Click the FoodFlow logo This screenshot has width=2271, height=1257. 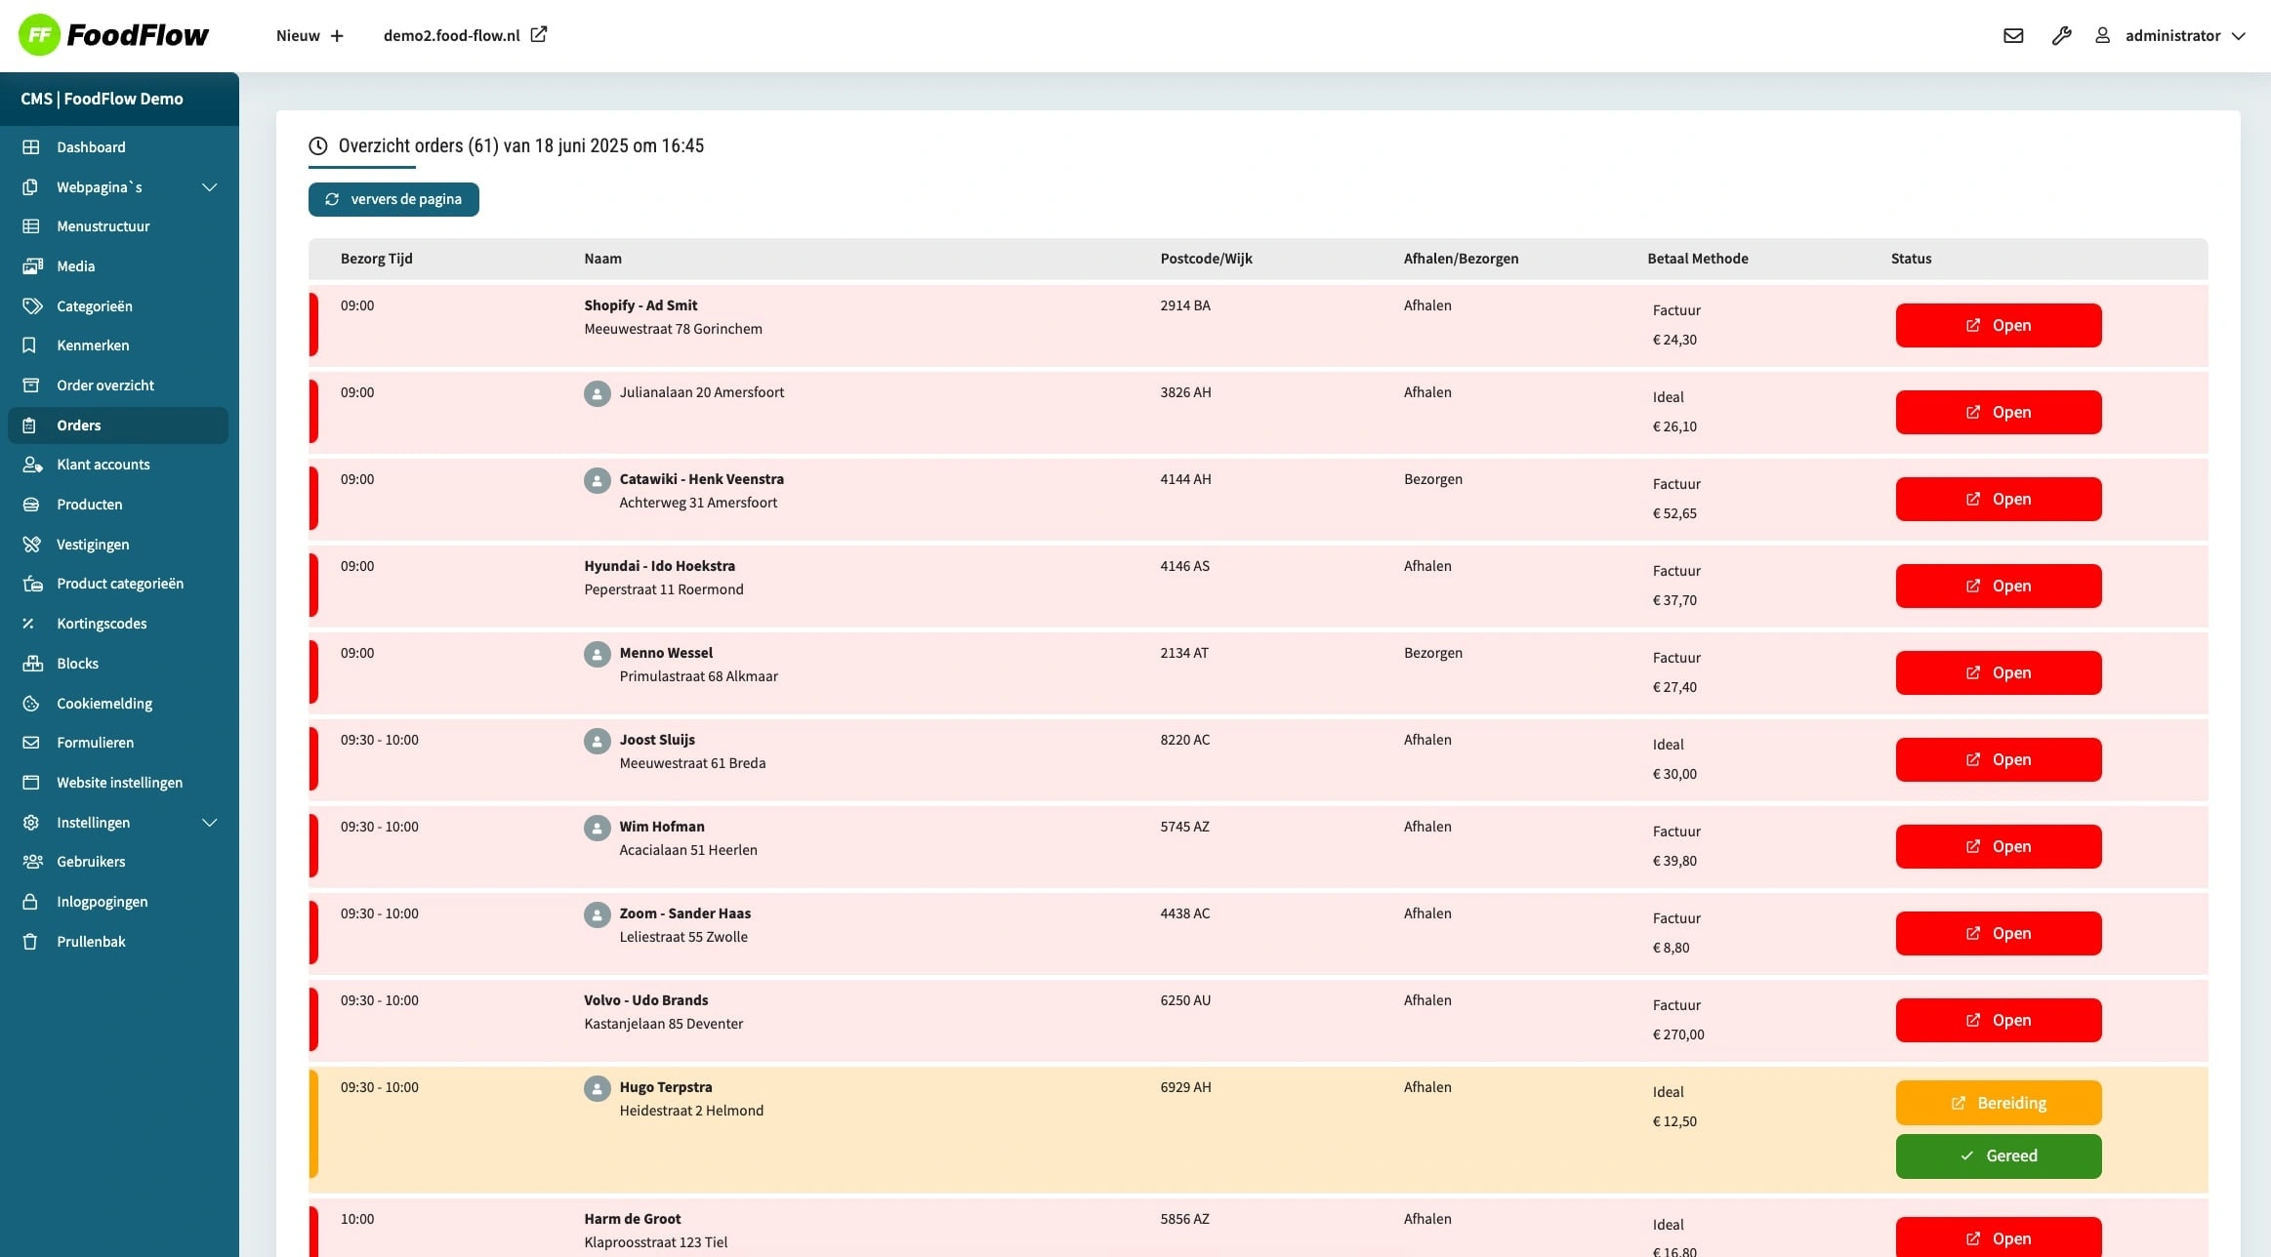tap(113, 35)
